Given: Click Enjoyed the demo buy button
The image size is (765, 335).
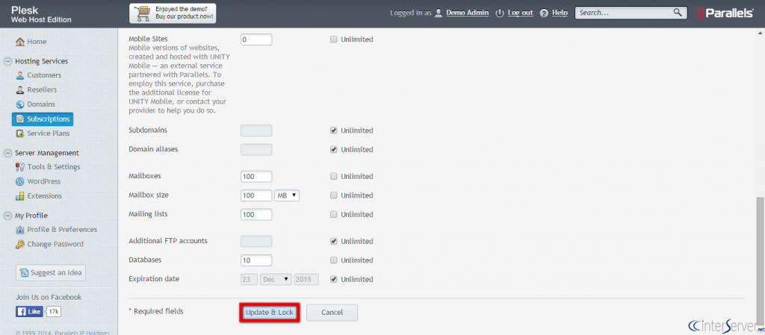Looking at the screenshot, I should pyautogui.click(x=173, y=13).
